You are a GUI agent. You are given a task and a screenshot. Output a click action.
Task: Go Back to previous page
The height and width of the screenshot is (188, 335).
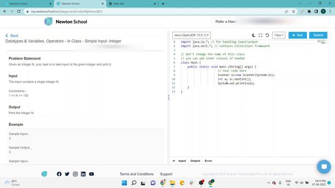pos(12,36)
